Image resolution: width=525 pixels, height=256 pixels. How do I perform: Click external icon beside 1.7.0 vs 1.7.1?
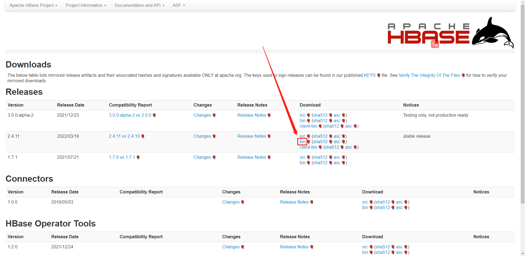138,157
